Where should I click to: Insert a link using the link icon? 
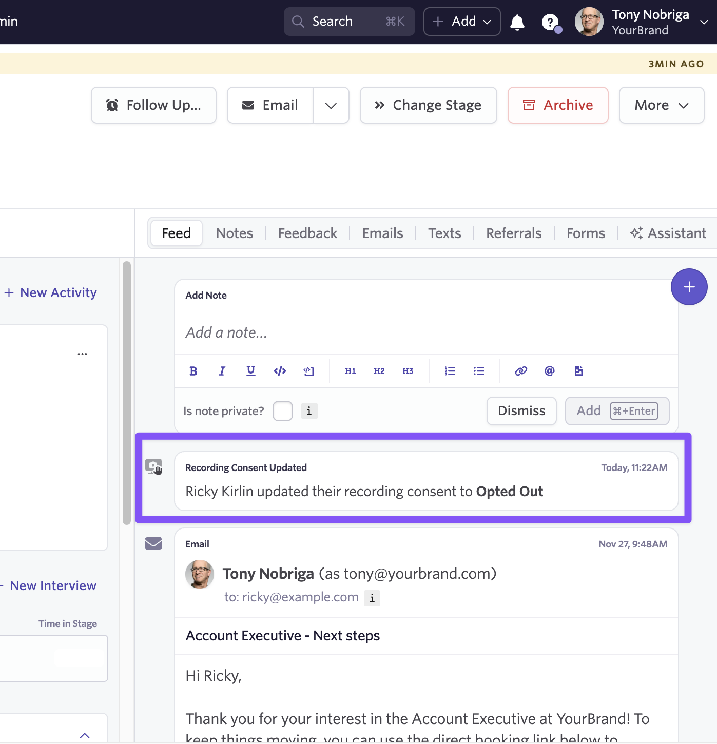coord(521,371)
